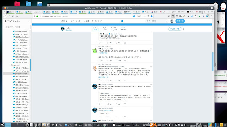The height and width of the screenshot is (127, 227).
Task: Open a new tab with the plus button
Action: [208, 12]
